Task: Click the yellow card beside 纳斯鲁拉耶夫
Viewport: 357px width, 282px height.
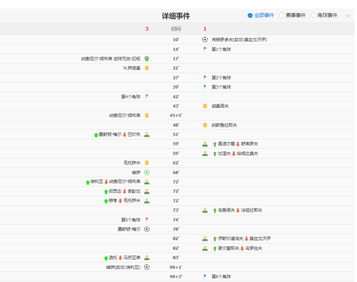Action: tap(205, 125)
